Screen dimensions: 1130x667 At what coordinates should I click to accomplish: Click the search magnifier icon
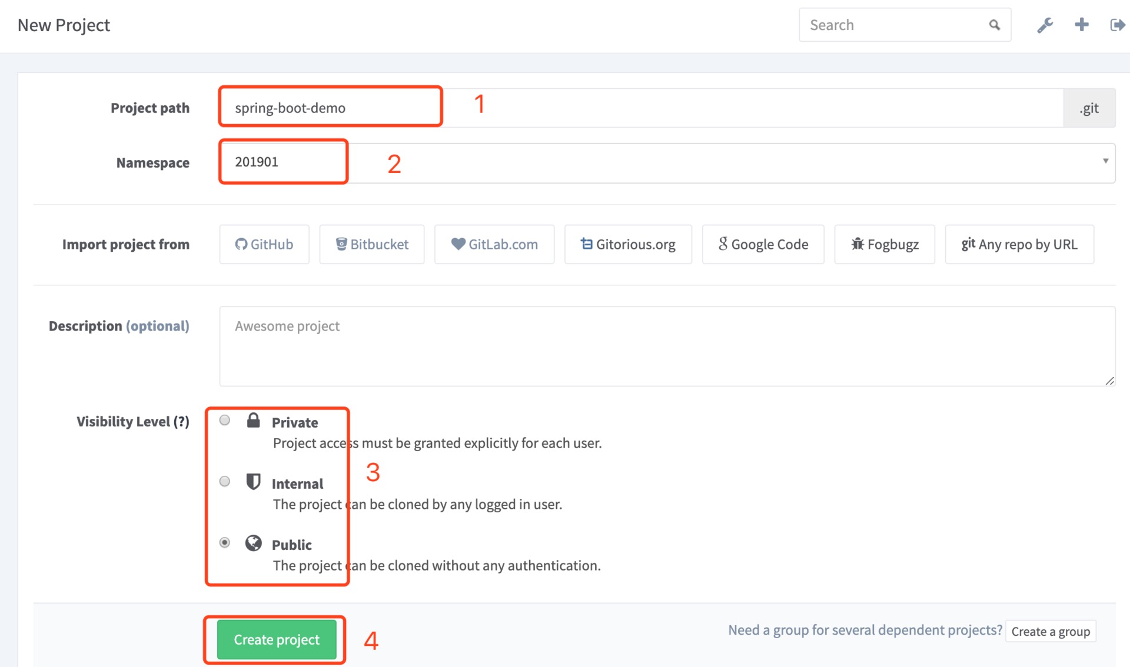(x=994, y=25)
